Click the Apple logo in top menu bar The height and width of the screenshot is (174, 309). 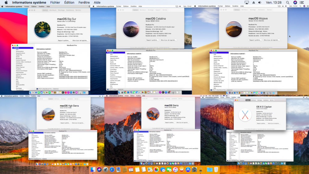tap(6, 2)
